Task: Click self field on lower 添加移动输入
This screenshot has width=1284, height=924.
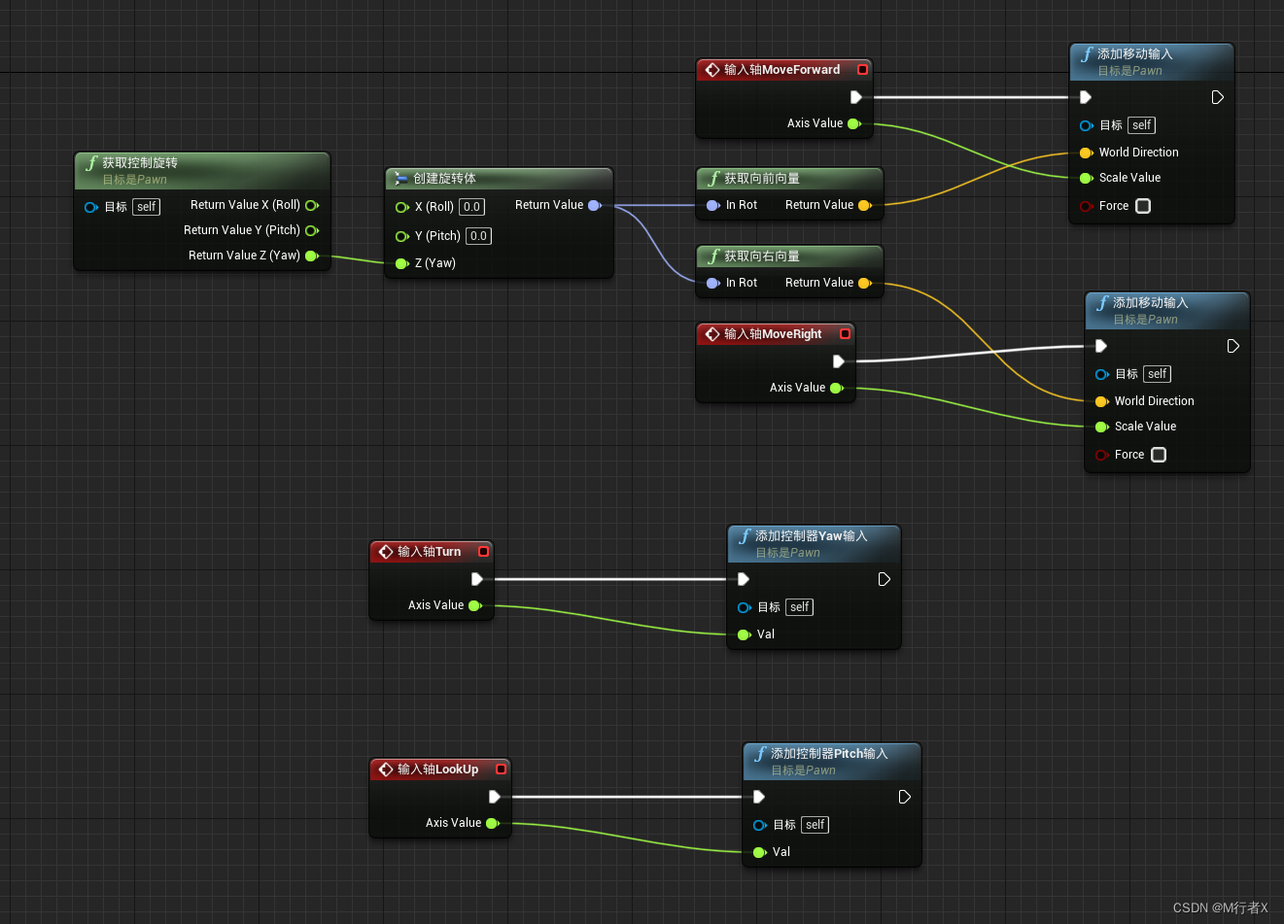Action: click(1158, 374)
